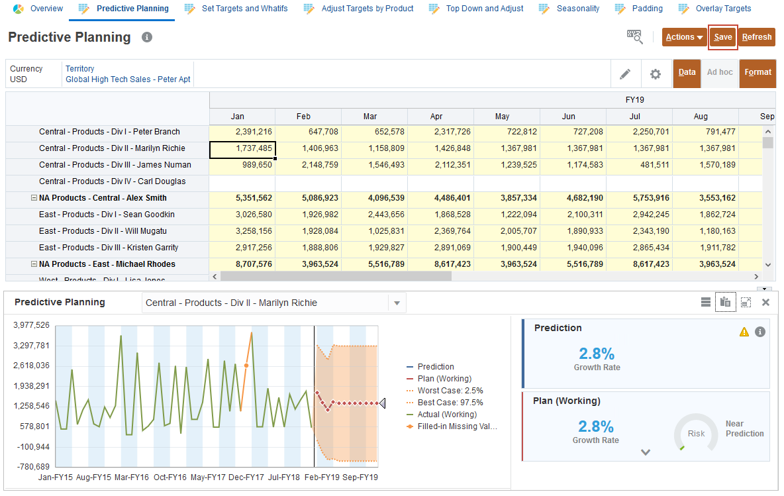The height and width of the screenshot is (496, 784).
Task: Click the Global High Tech Sales territory link
Action: tap(128, 79)
